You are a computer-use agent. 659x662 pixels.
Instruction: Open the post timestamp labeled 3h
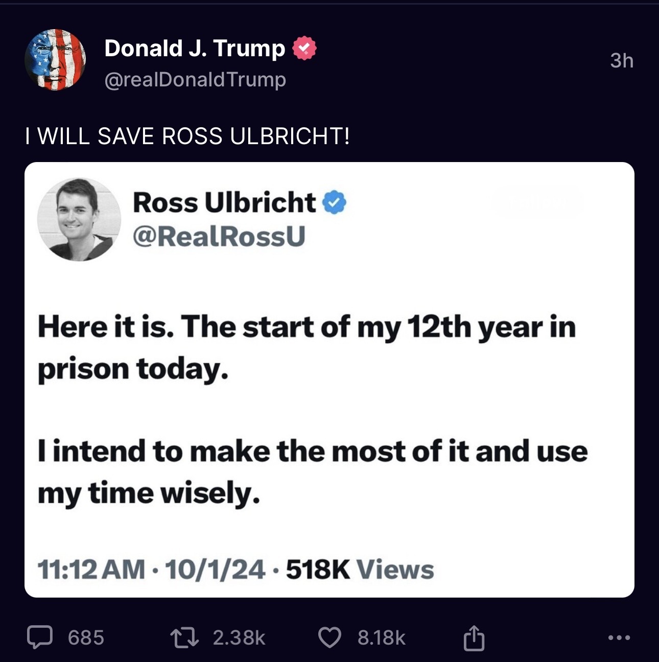pos(621,60)
